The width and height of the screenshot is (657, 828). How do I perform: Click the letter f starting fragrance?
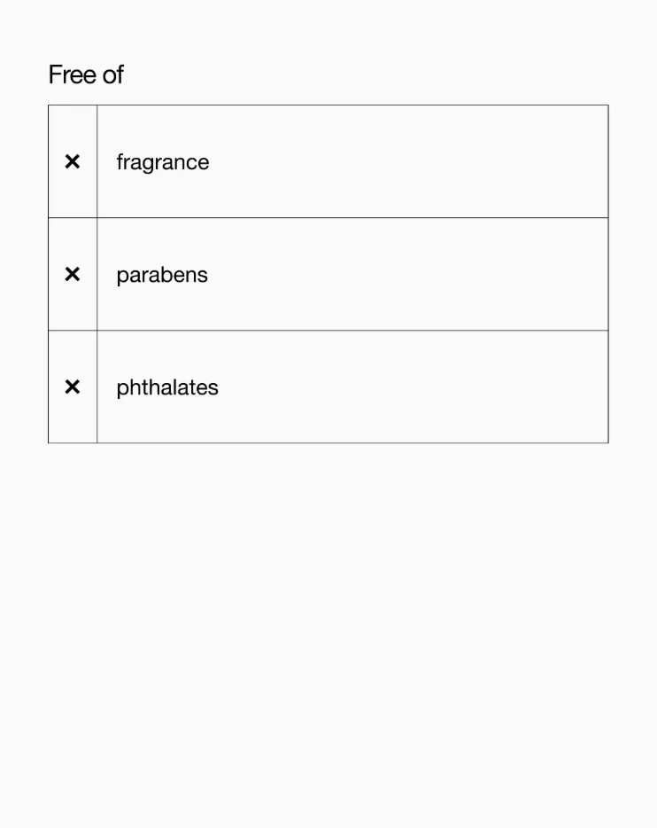pos(120,161)
